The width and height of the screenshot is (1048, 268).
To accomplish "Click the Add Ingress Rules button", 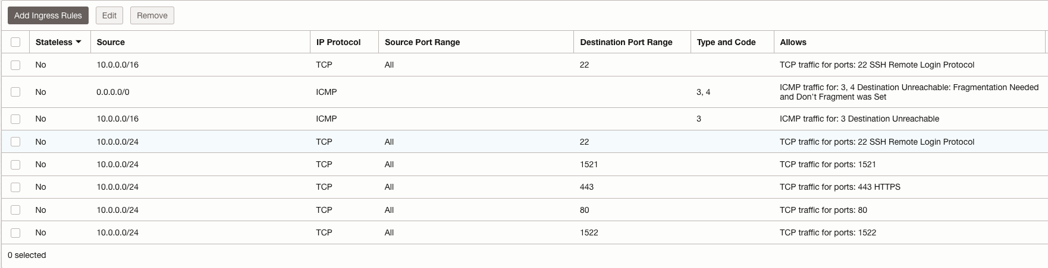I will click(48, 15).
